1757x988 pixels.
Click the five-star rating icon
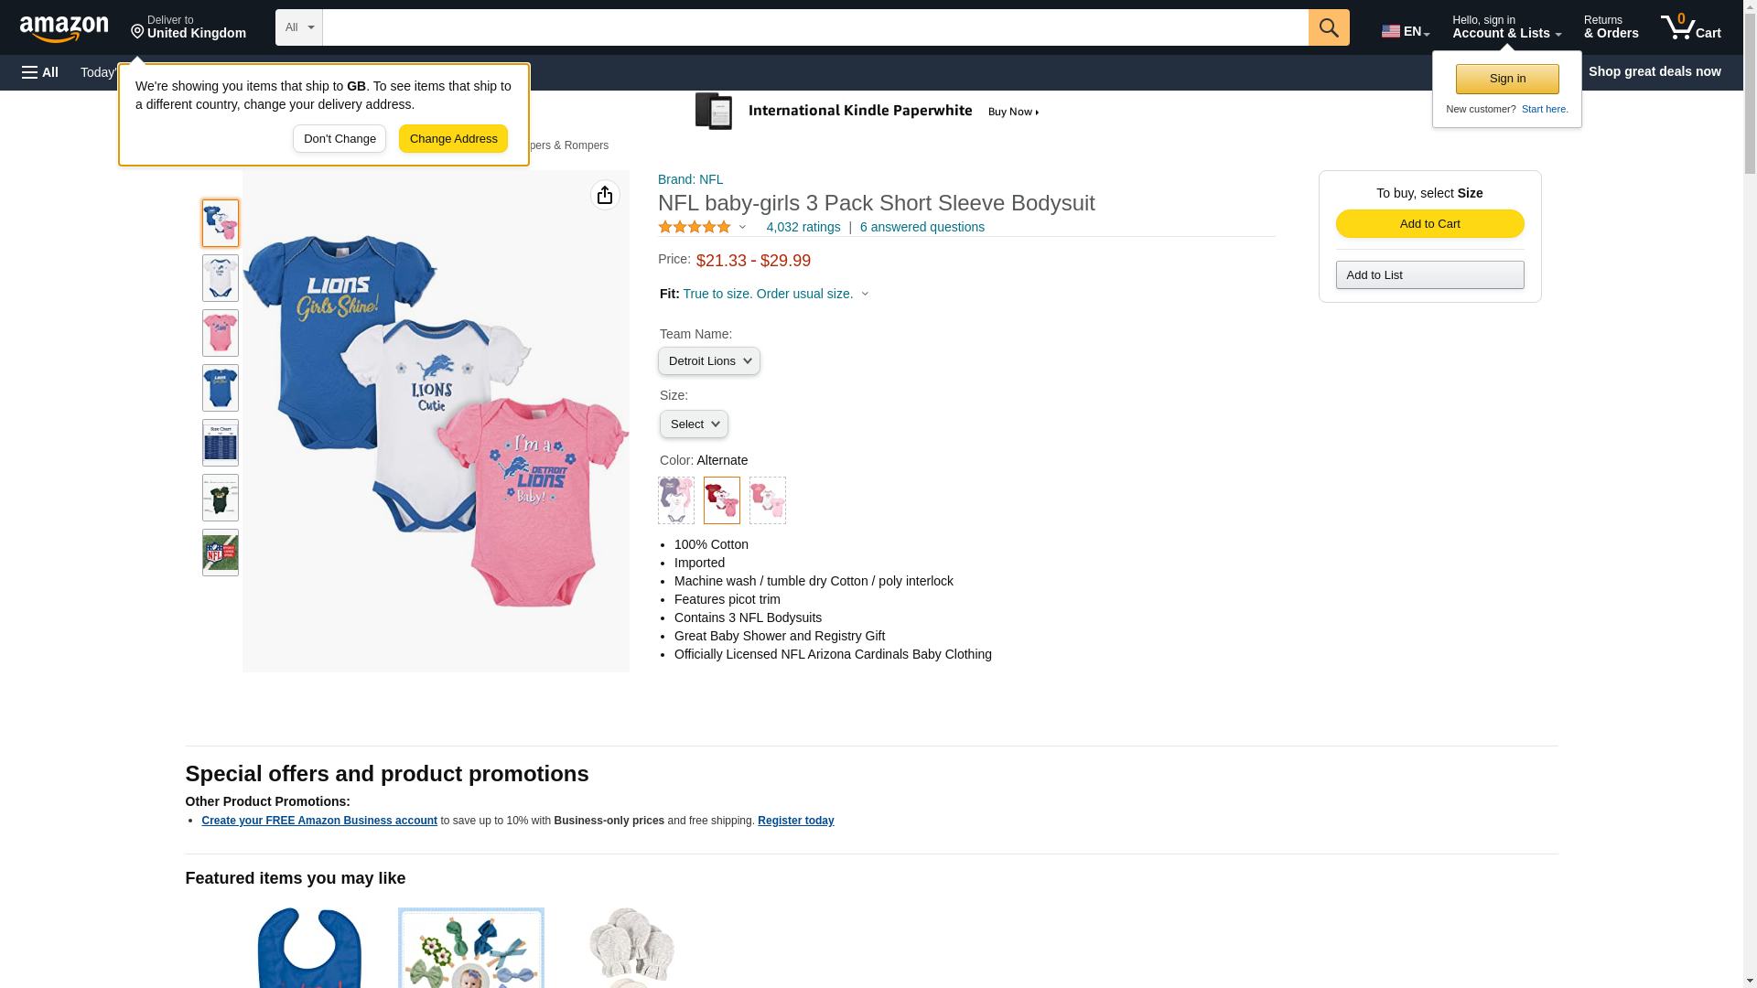click(695, 227)
